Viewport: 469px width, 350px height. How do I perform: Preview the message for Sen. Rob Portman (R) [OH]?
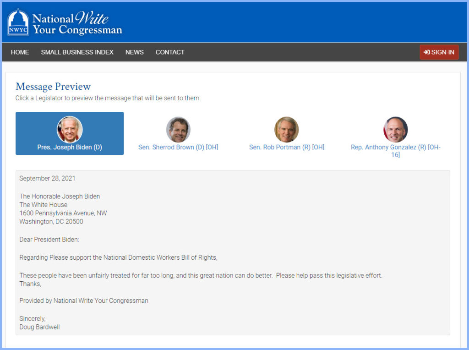click(x=287, y=148)
